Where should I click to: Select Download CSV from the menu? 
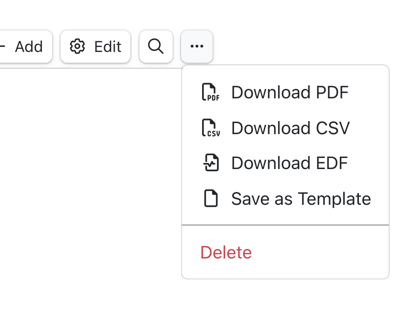point(290,127)
